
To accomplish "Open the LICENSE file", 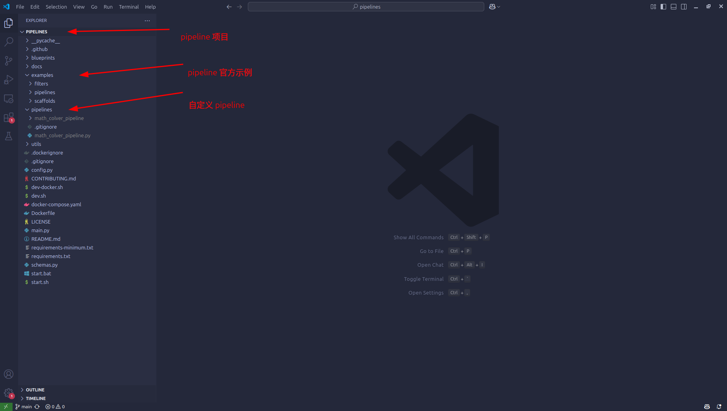I will click(x=87, y=222).
